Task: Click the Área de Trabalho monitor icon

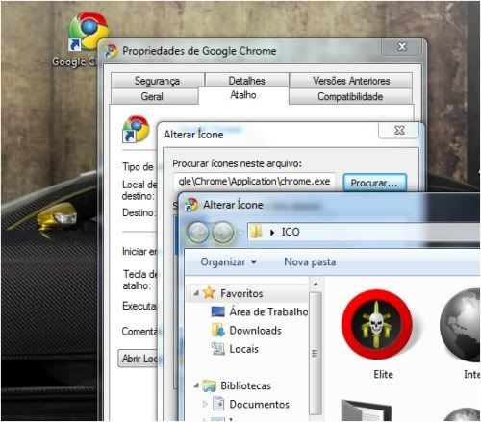Action: 218,311
